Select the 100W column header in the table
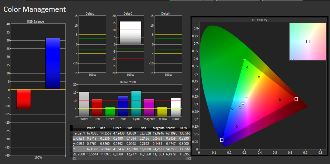This screenshot has width=330, height=164. tap(183, 128)
